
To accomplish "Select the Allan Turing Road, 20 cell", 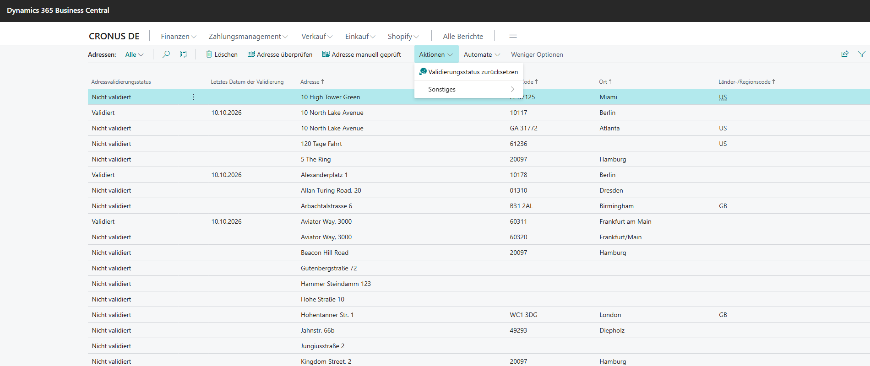I will tap(331, 190).
